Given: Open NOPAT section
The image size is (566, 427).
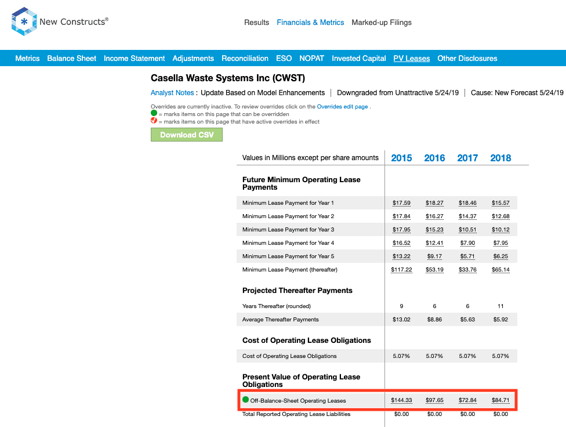Looking at the screenshot, I should point(311,58).
